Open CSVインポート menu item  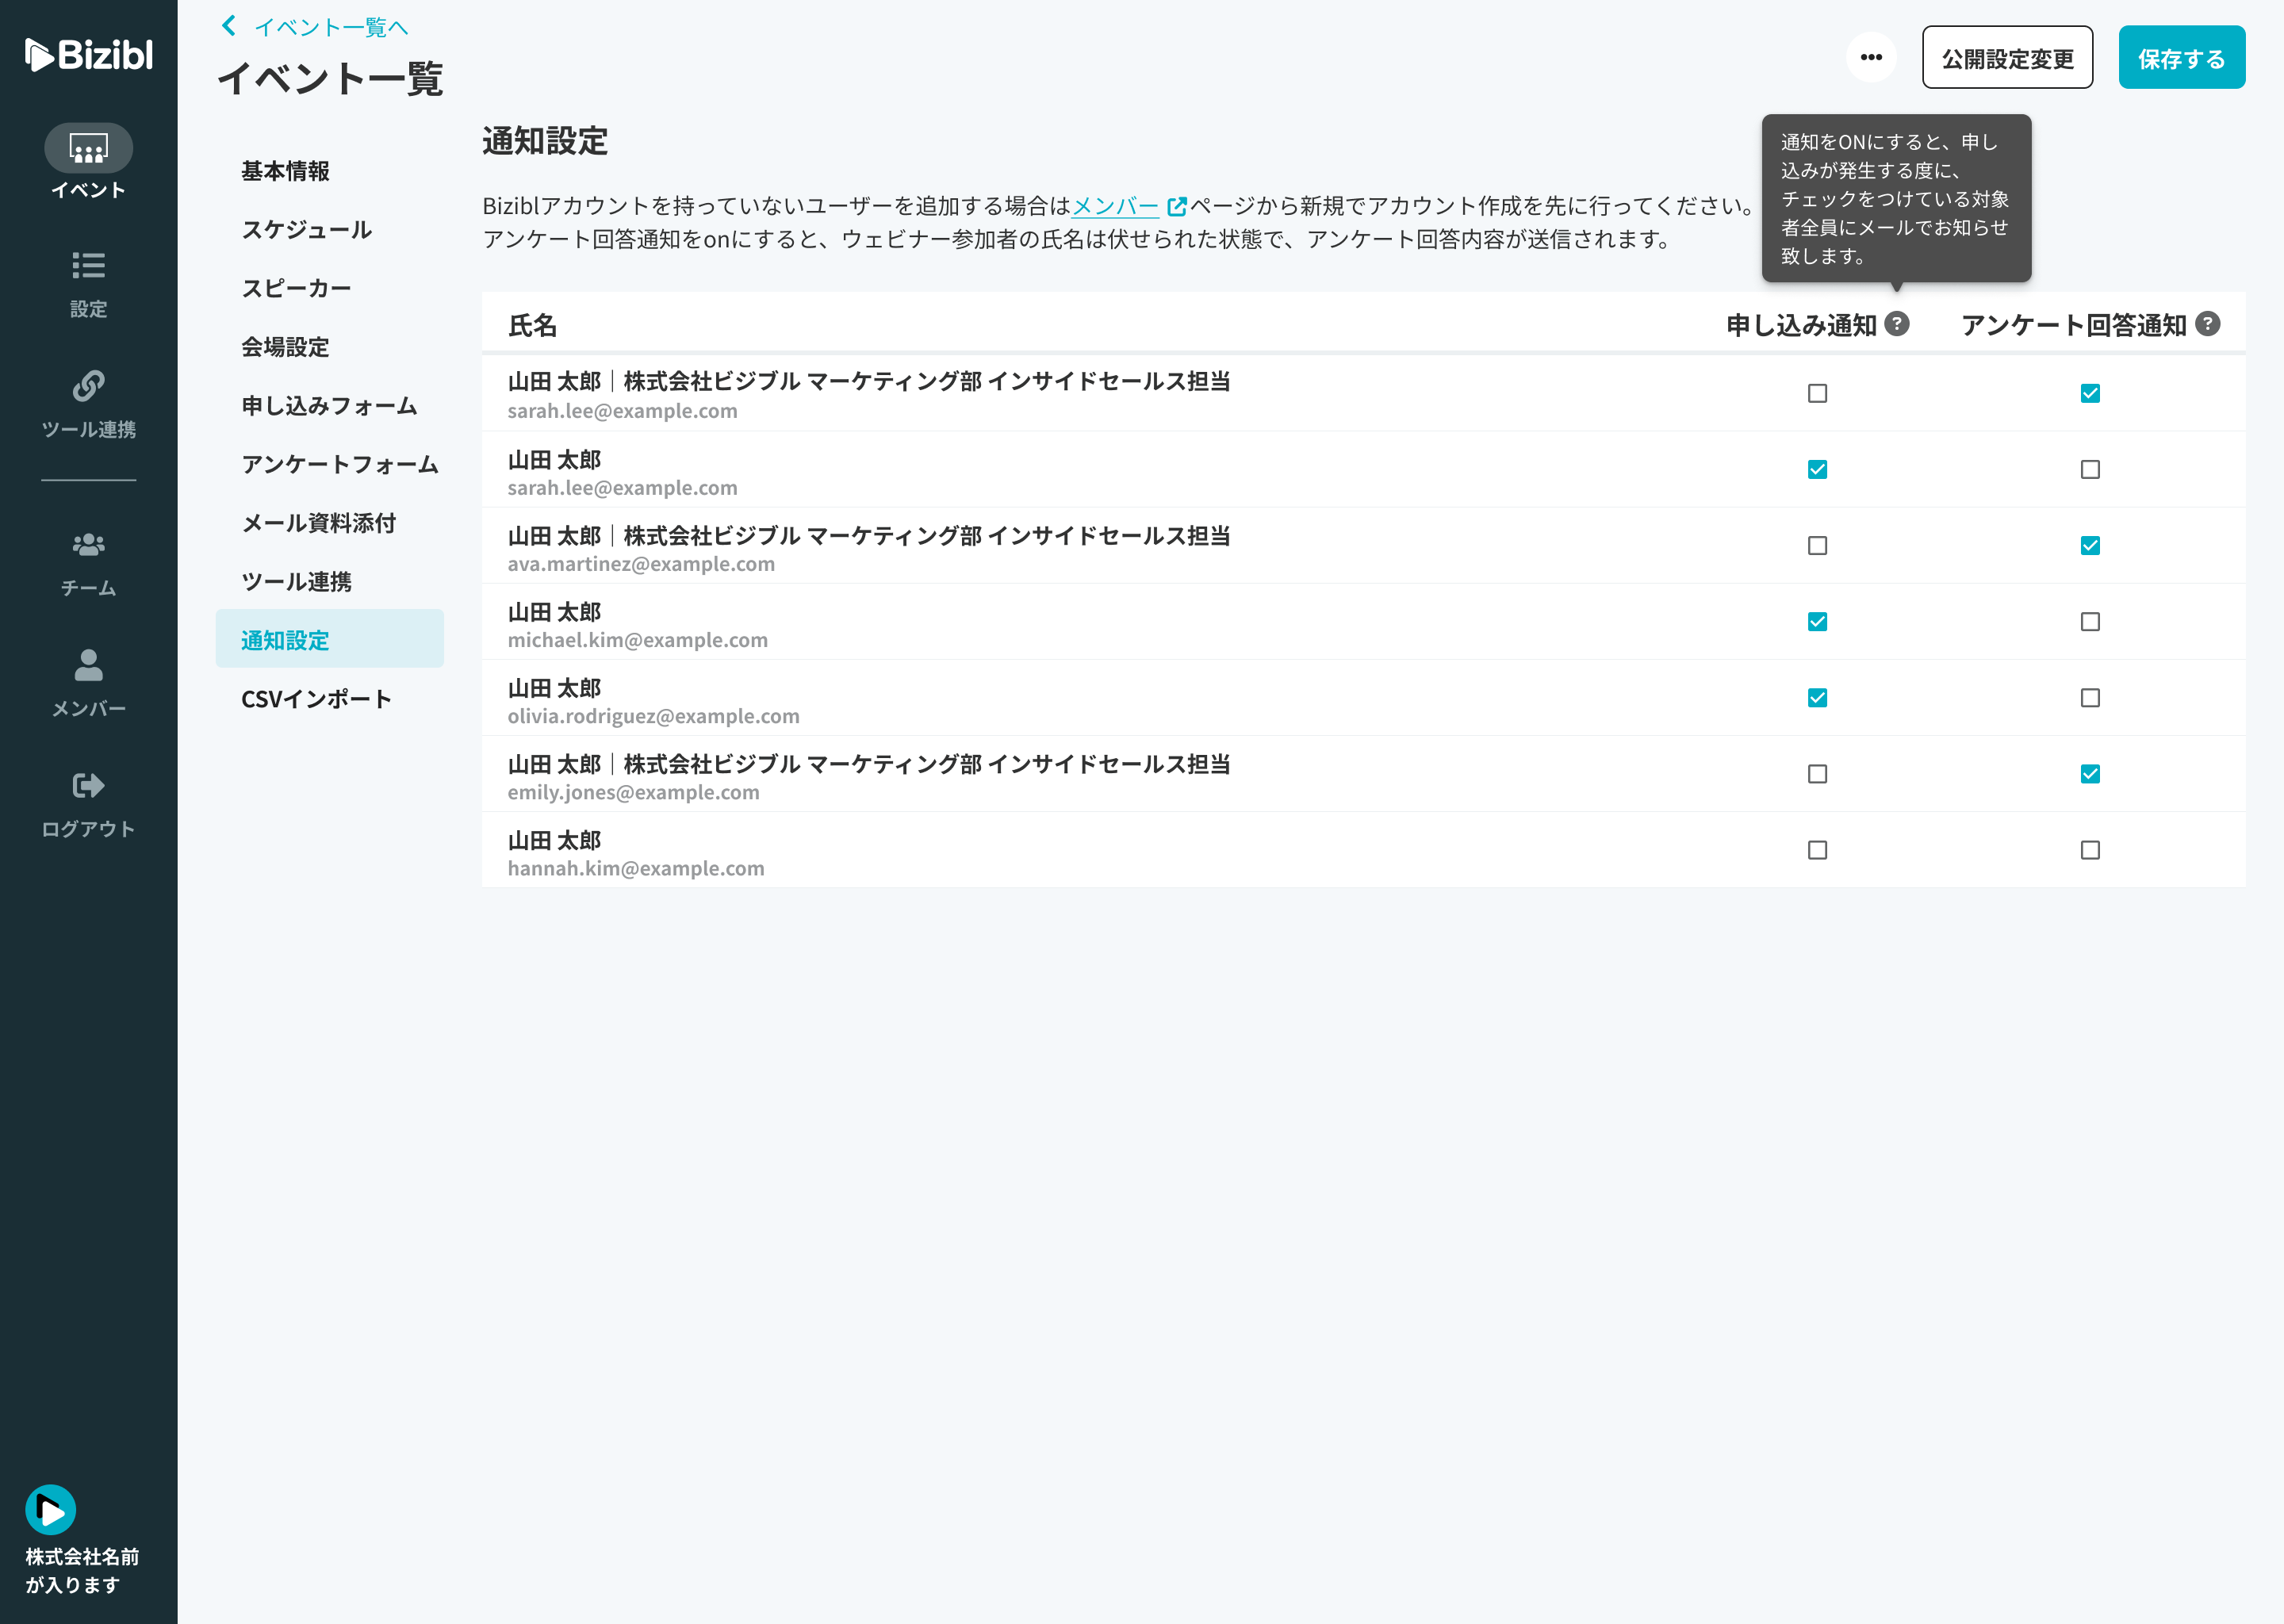(316, 699)
